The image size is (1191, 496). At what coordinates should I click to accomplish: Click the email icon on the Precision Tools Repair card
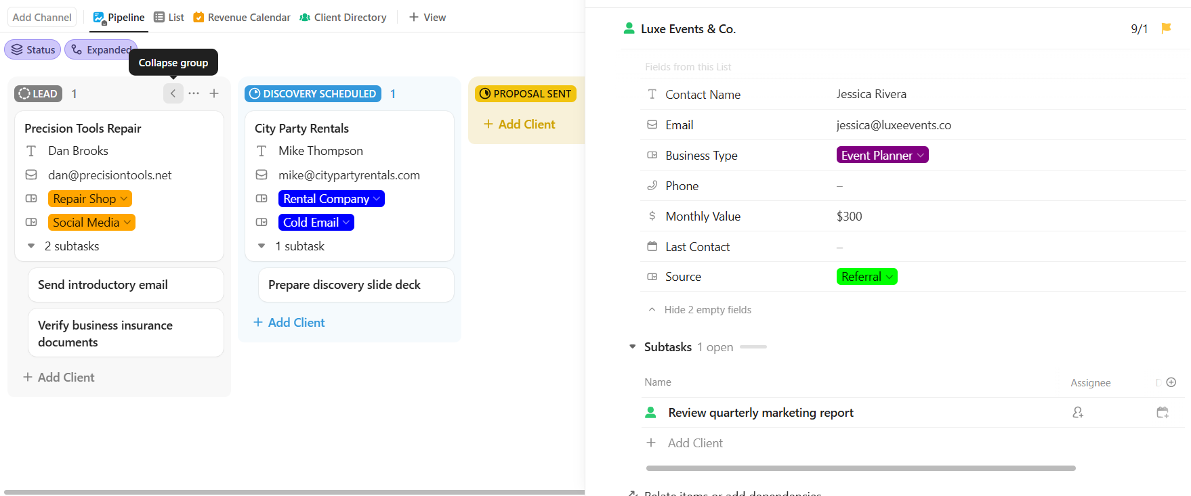(x=31, y=175)
